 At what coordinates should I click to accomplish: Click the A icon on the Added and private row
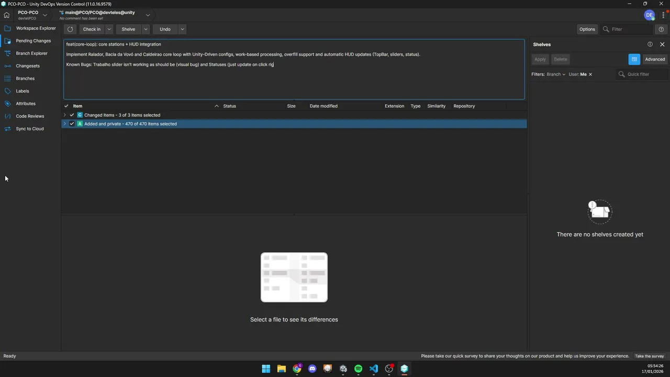point(80,124)
